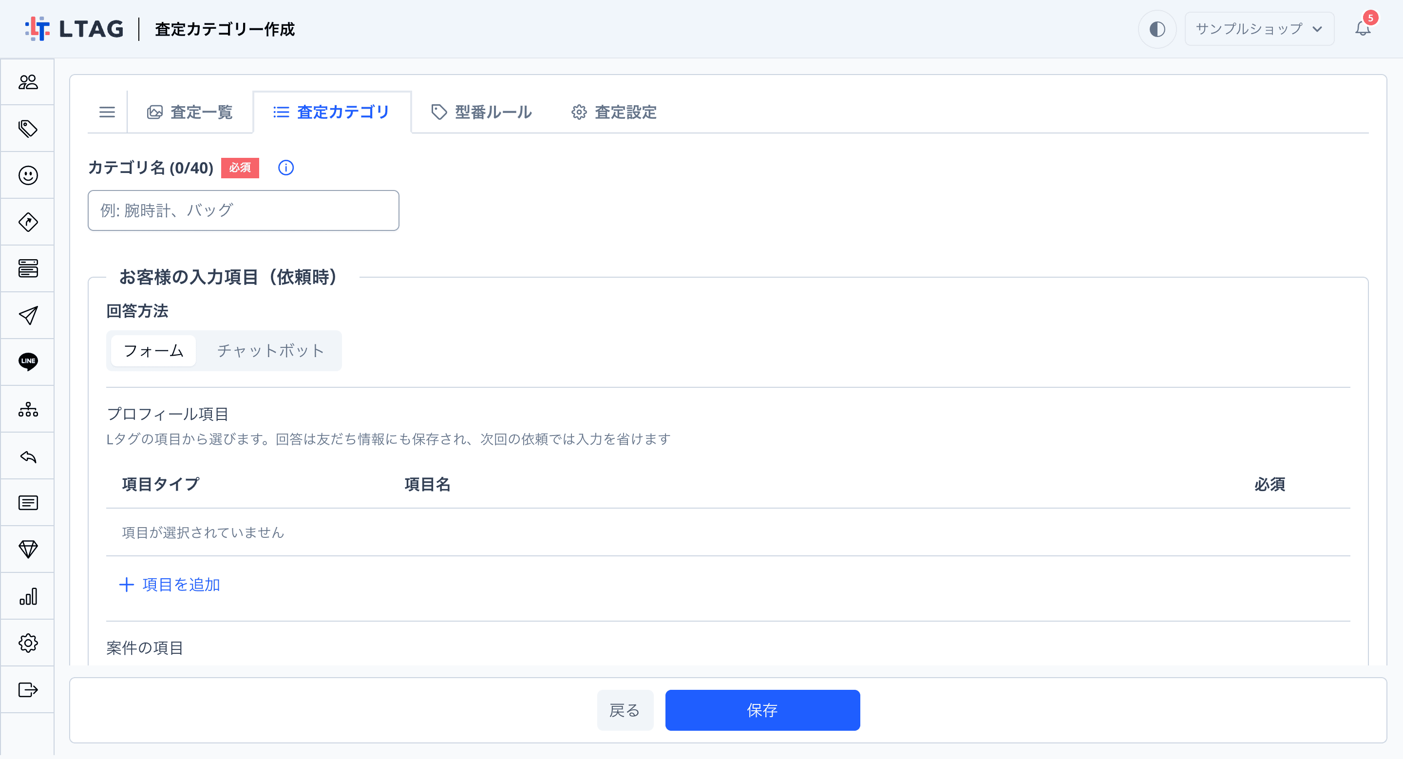
Task: Open the friends list icon in sidebar
Action: [28, 82]
